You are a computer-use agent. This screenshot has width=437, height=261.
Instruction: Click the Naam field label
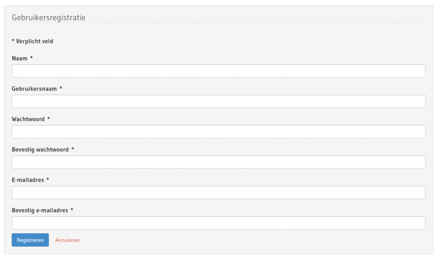coord(20,58)
